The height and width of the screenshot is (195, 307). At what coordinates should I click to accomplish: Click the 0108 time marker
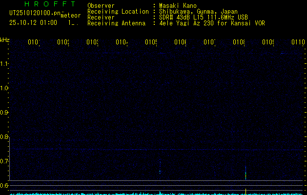239,42
